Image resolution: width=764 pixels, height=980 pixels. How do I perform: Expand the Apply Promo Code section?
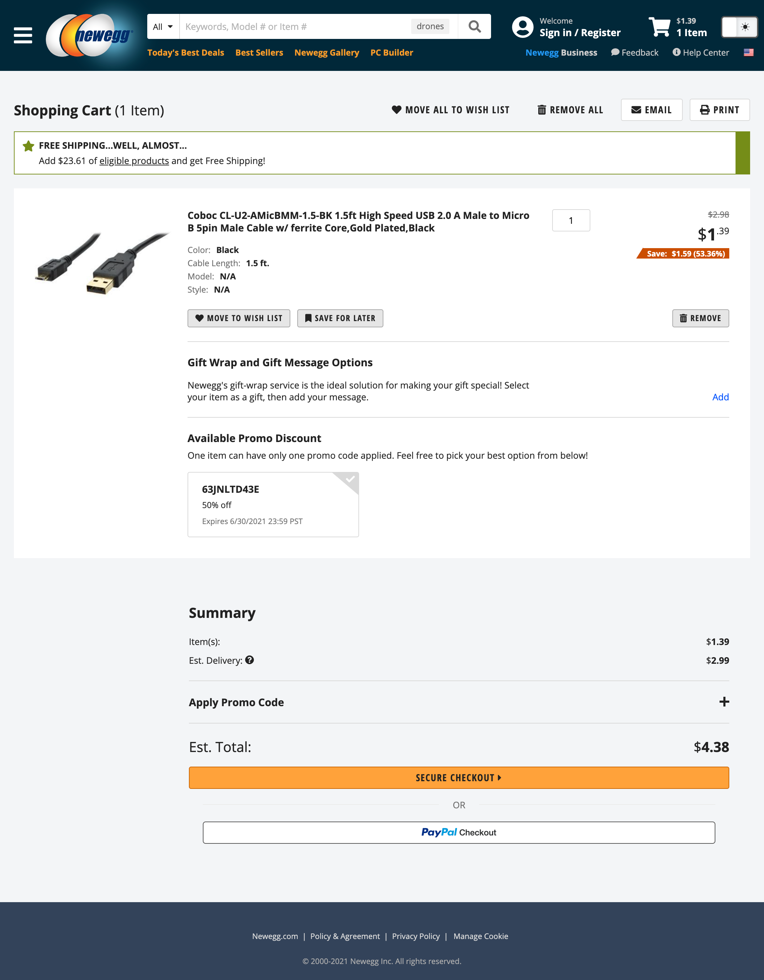pos(724,701)
